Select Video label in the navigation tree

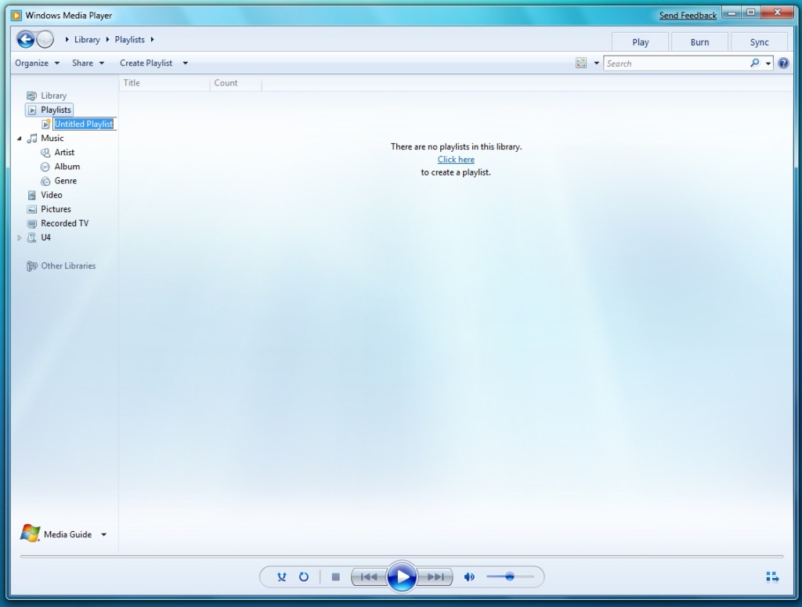[52, 195]
